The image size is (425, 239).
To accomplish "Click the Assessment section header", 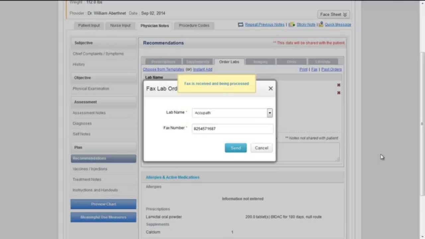I will click(x=104, y=102).
